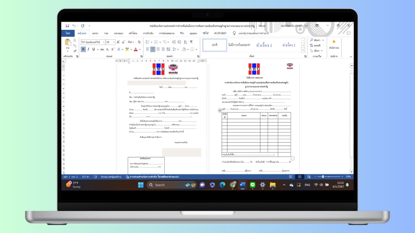This screenshot has height=233, width=415.
Task: Click the Save icon in quick access toolbar
Action: point(67,25)
